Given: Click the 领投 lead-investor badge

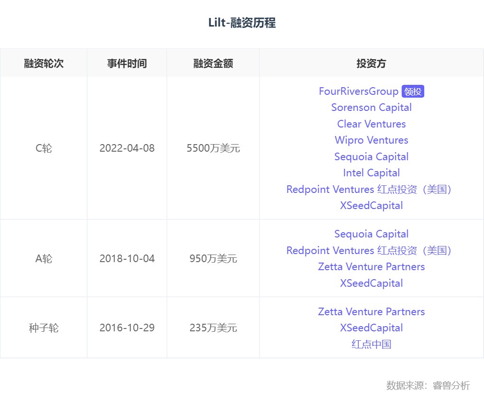Looking at the screenshot, I should point(413,91).
